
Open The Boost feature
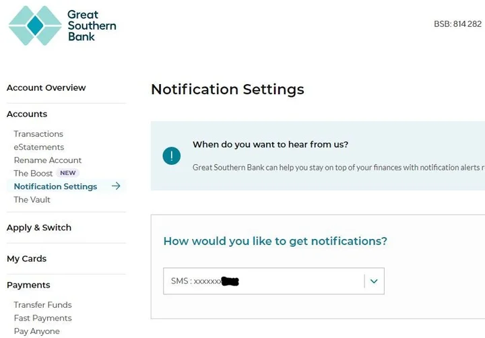(x=33, y=173)
